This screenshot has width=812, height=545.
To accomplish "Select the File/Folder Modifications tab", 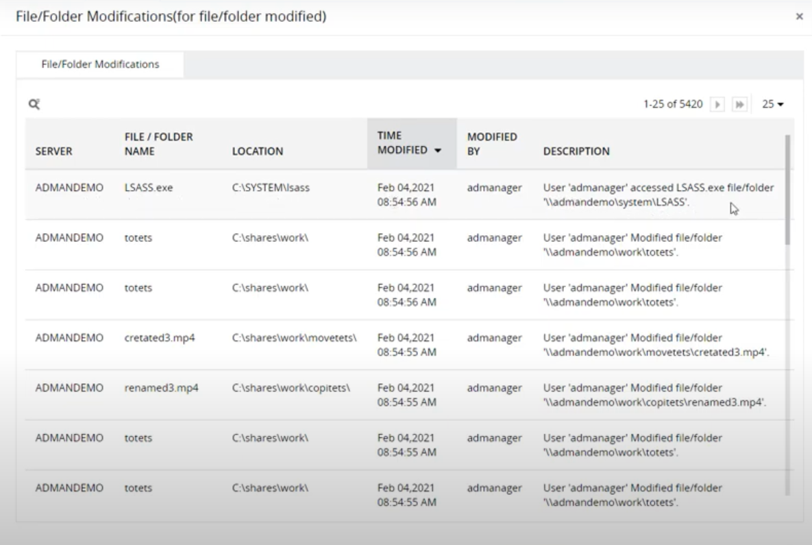I will (99, 64).
